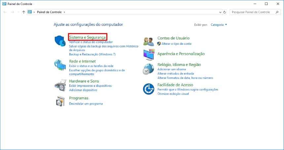Go forward with the forward arrow
Viewport: 284px width, 150px height.
pyautogui.click(x=12, y=12)
